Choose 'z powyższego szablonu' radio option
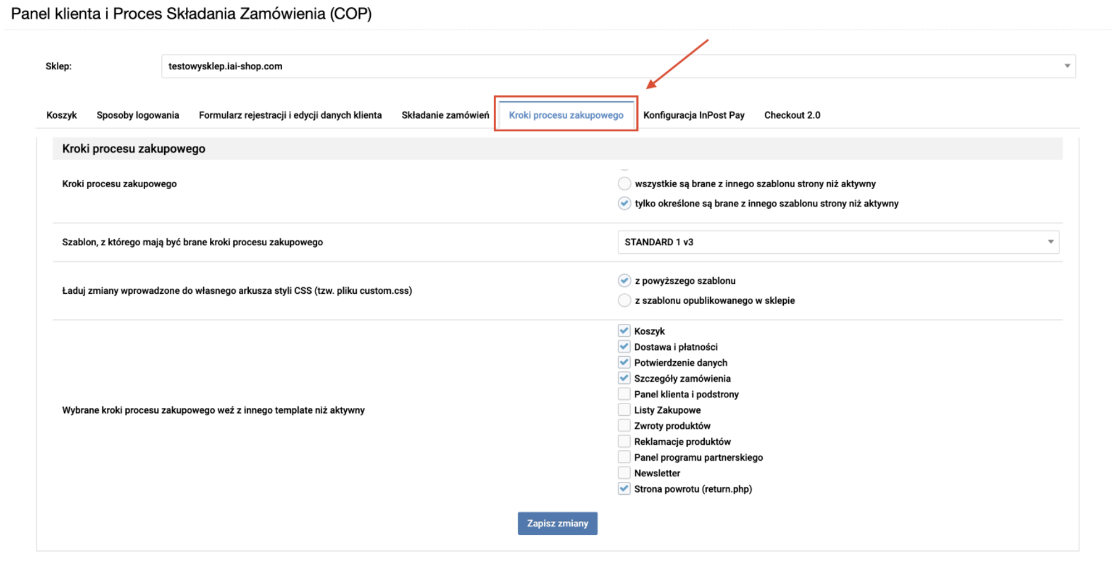1120x561 pixels. 625,280
